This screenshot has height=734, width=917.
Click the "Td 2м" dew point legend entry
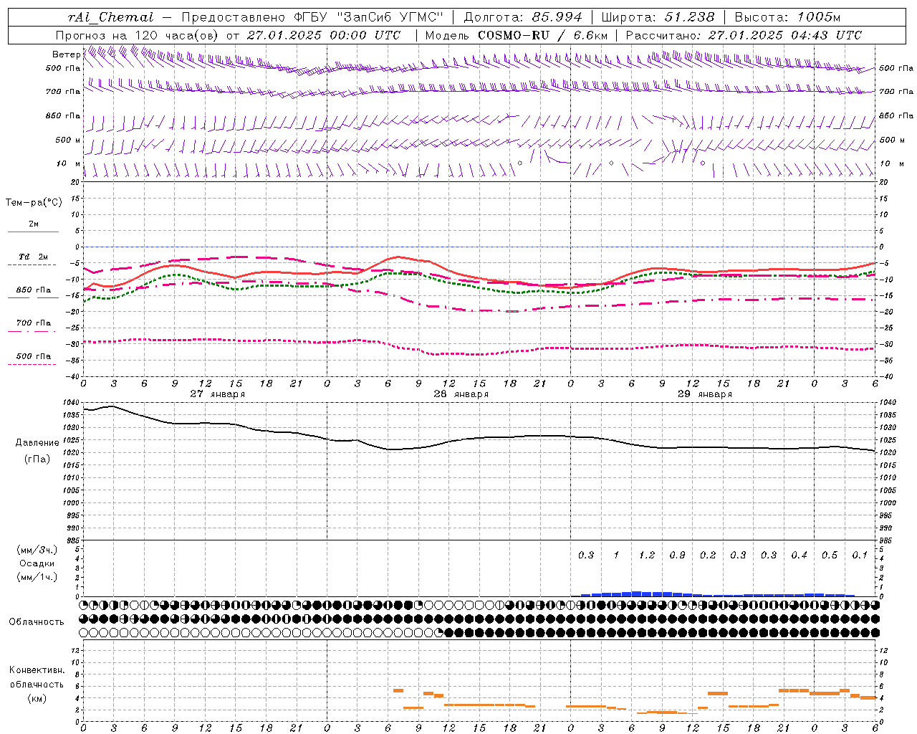[x=33, y=257]
